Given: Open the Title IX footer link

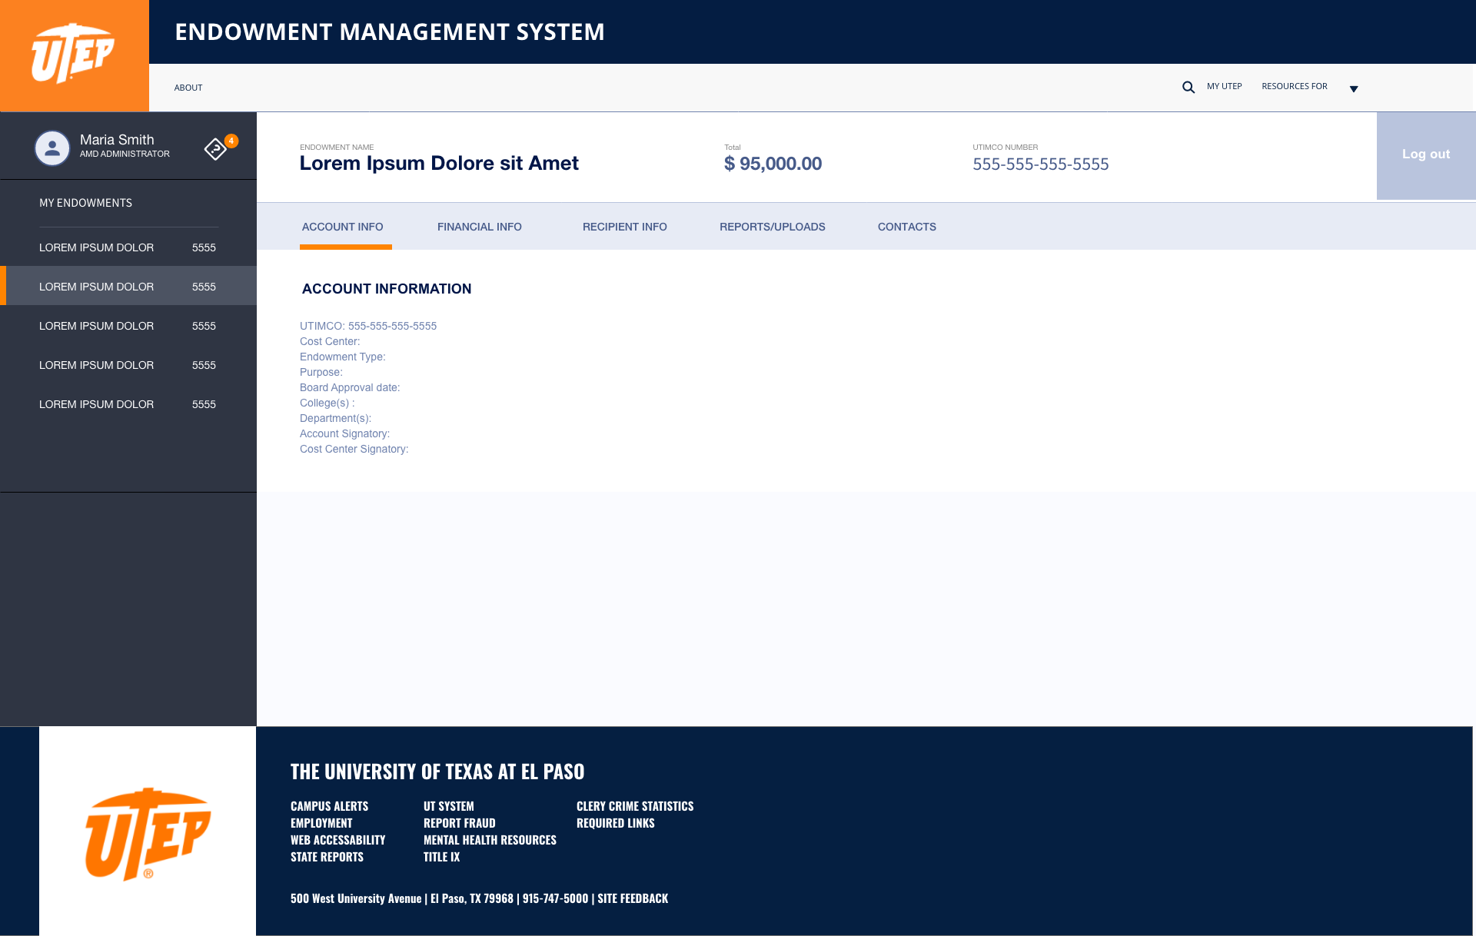Looking at the screenshot, I should click(x=442, y=857).
